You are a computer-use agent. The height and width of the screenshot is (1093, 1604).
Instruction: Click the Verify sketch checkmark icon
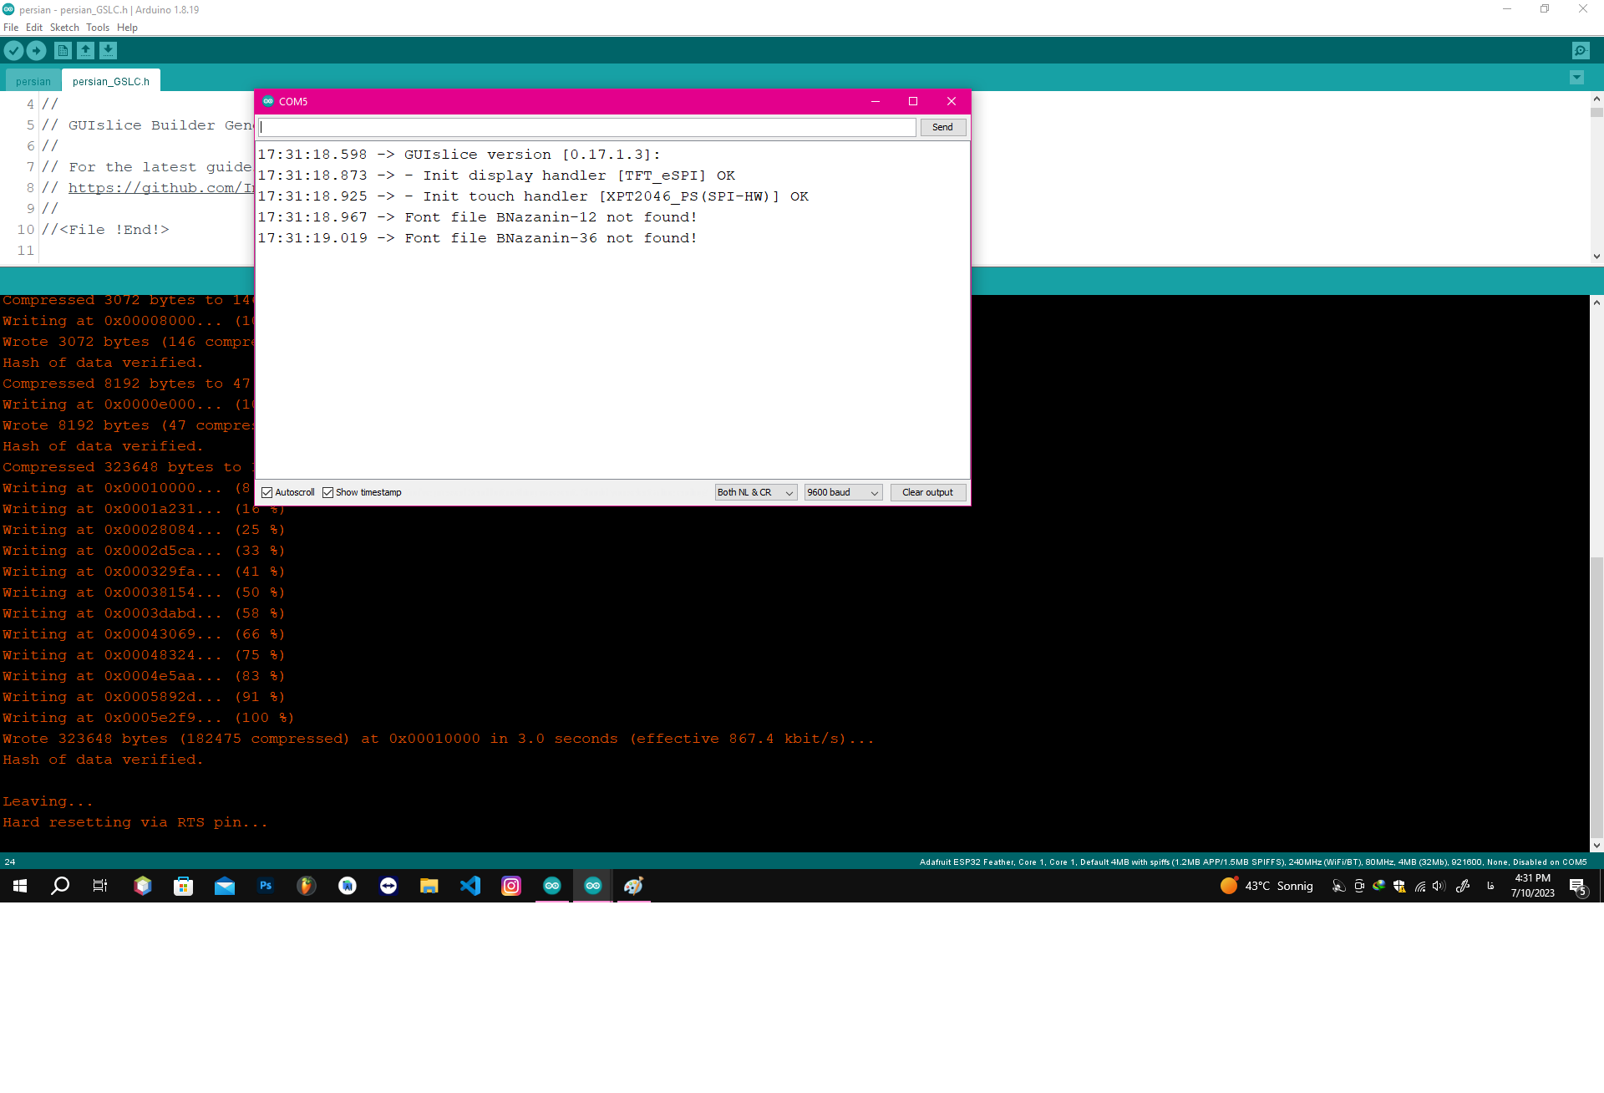[13, 51]
